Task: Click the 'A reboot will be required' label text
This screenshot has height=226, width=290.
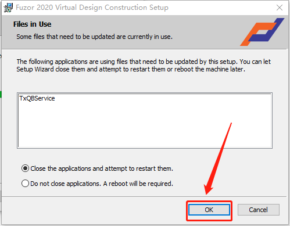Action: (138, 184)
